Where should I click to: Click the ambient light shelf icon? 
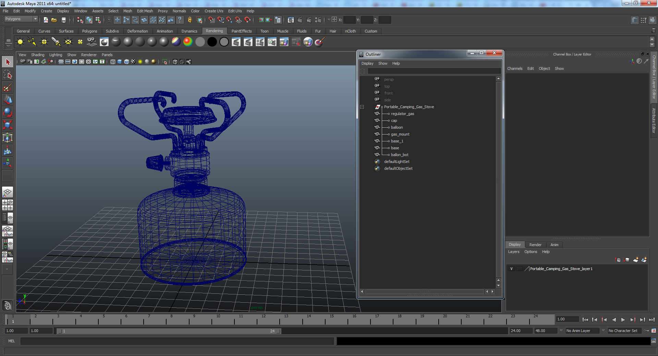20,42
